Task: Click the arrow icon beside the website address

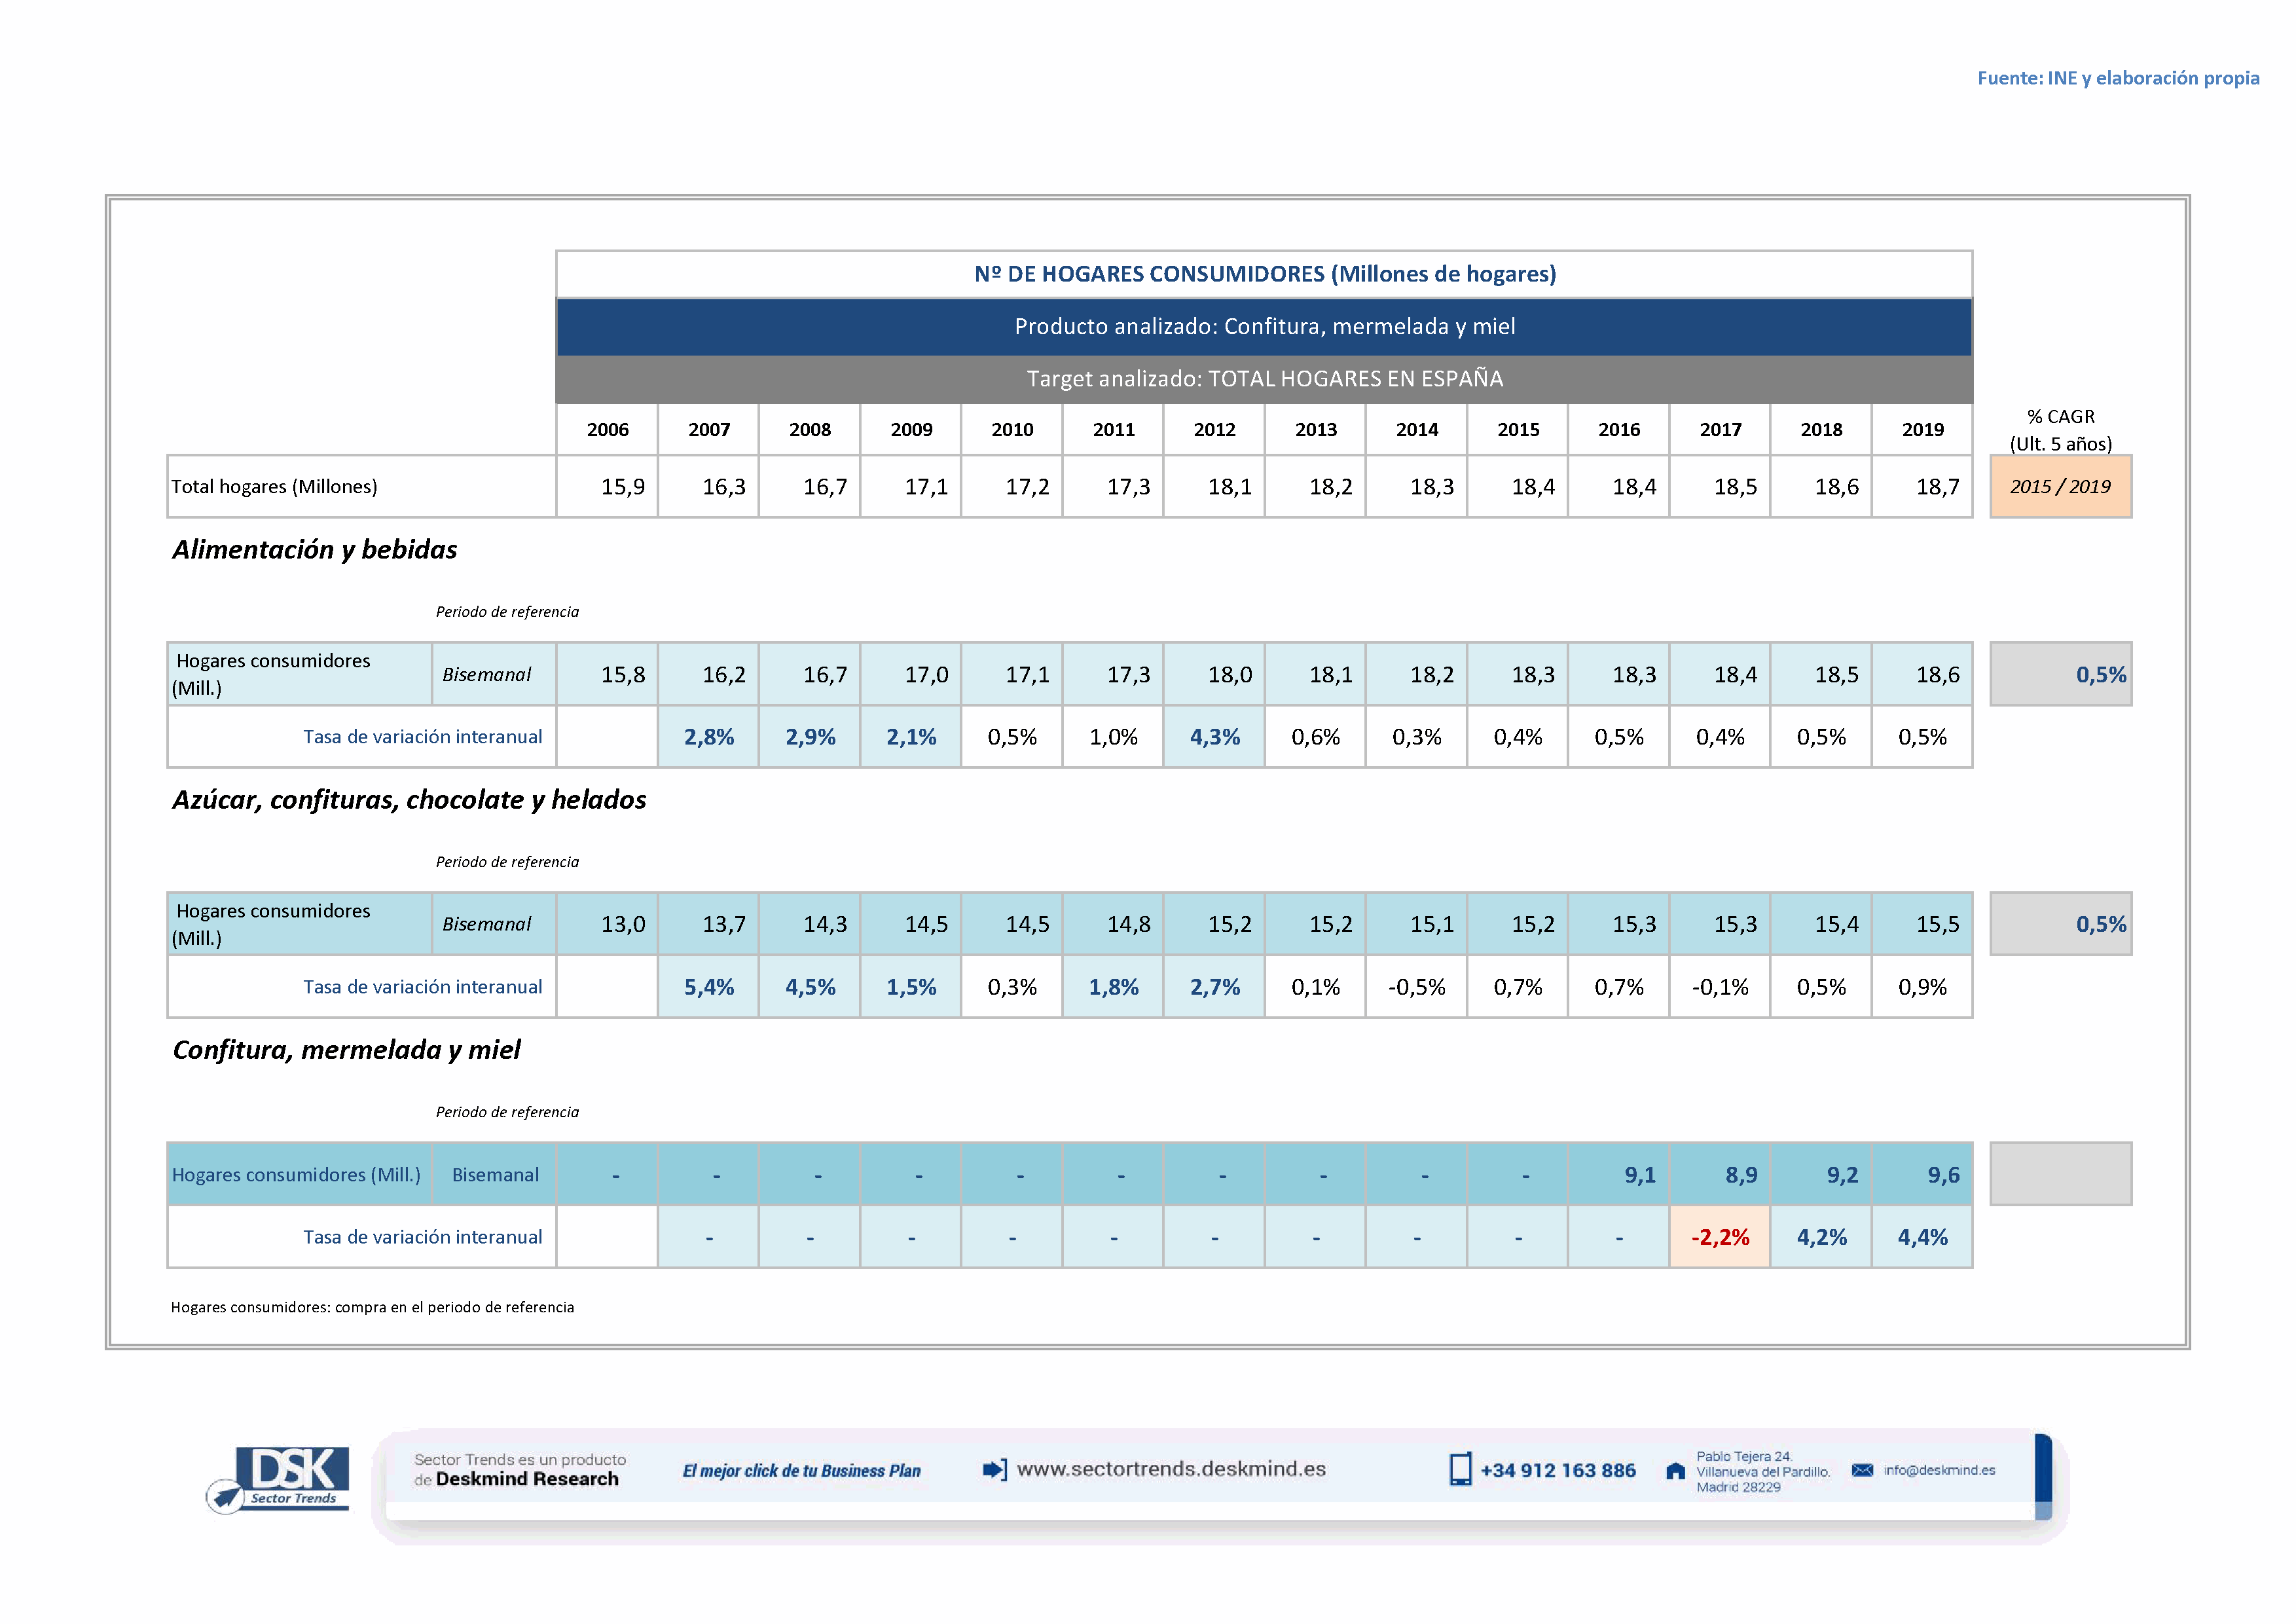Action: [994, 1469]
